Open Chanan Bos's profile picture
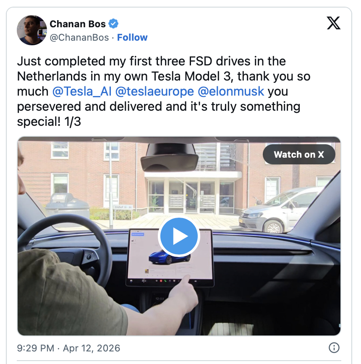Viewport: 361px width, 364px height. [x=32, y=30]
